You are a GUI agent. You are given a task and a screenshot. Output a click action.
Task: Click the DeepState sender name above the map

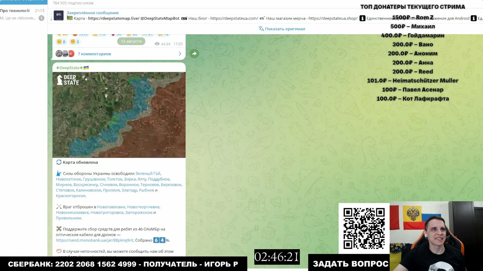[72, 68]
